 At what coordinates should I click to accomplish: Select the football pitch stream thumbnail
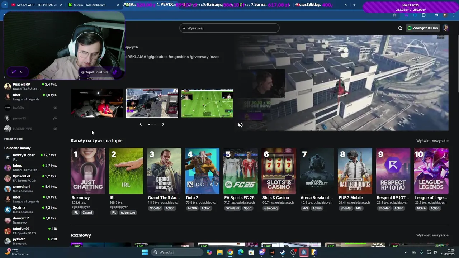coord(207,103)
